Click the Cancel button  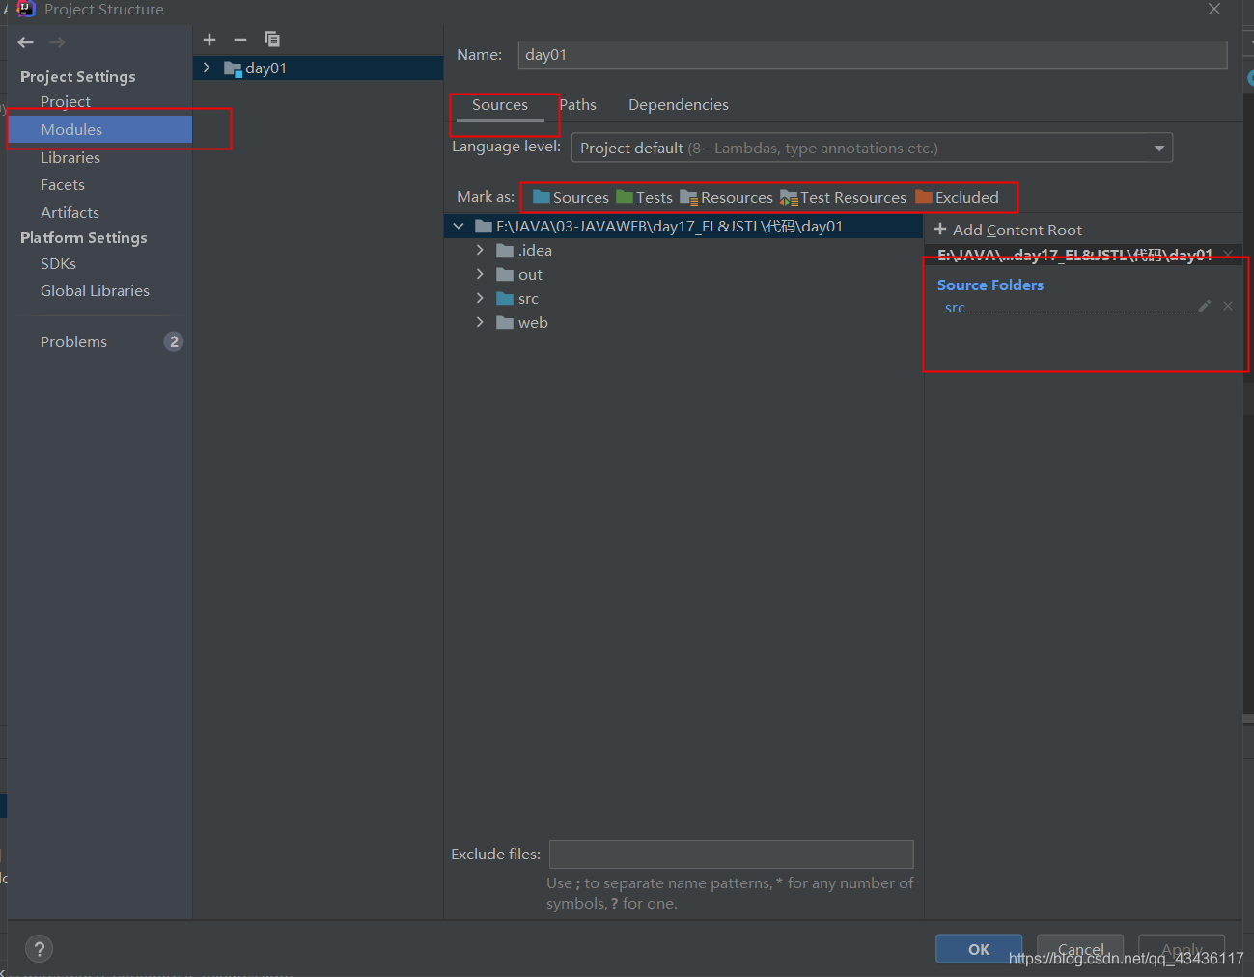1080,949
